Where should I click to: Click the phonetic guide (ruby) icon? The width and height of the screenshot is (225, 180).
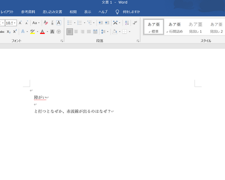point(52,23)
